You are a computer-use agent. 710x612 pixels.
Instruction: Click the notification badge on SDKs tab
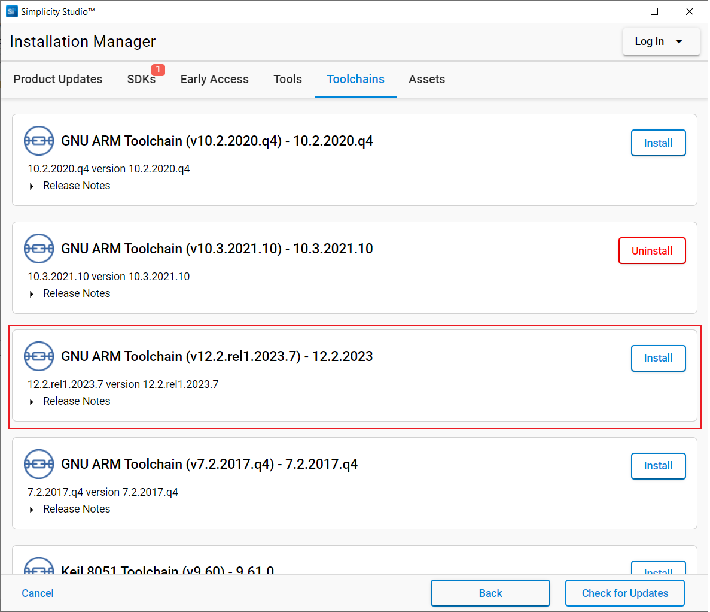pyautogui.click(x=158, y=69)
